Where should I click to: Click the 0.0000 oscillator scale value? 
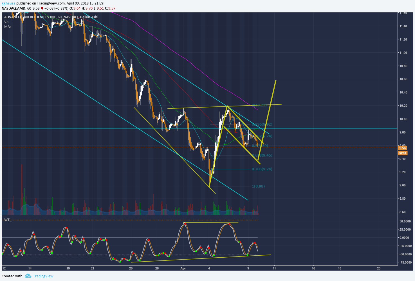point(404,238)
